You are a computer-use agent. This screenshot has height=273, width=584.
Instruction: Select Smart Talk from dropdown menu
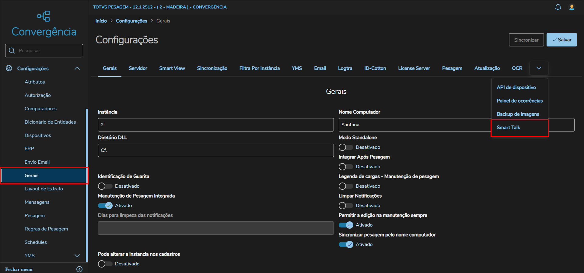pyautogui.click(x=508, y=128)
